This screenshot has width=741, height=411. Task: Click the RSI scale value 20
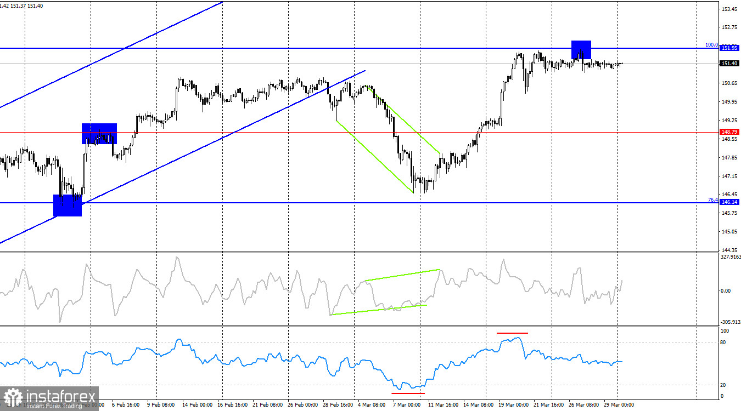pos(723,385)
